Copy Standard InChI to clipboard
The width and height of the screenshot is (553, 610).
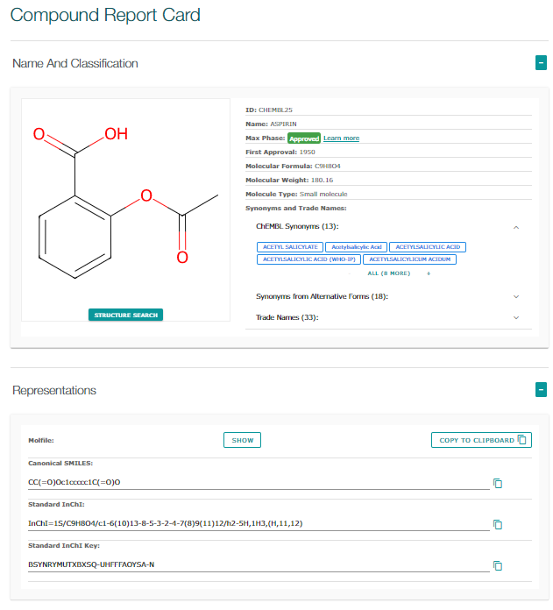[498, 524]
